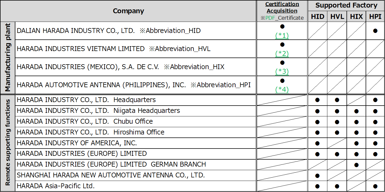Click the Remote supporting functions group label

[x=8, y=143]
